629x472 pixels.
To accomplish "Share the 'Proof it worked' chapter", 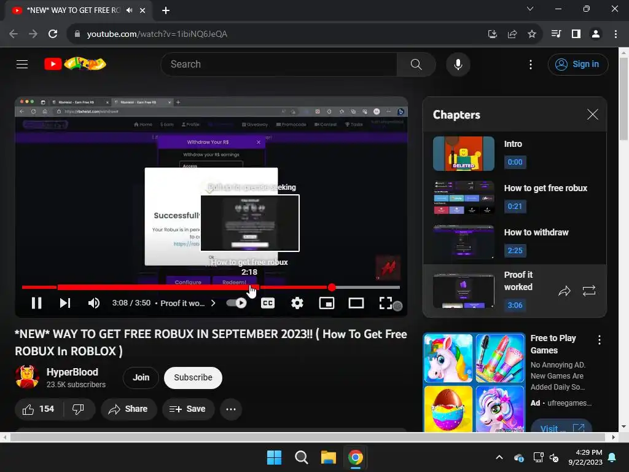I will (564, 291).
